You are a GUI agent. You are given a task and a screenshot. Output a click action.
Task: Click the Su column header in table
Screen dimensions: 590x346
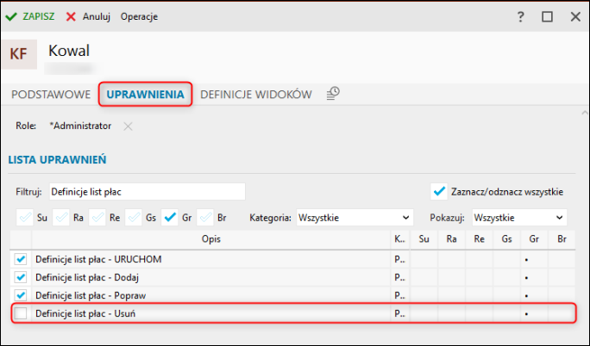[x=424, y=239]
